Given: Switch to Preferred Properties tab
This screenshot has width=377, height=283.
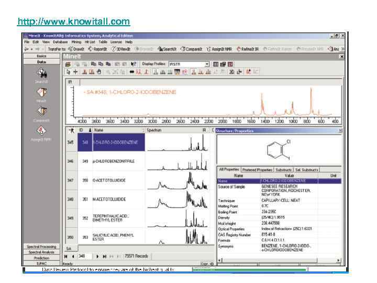Looking at the screenshot, I should pos(257,170).
